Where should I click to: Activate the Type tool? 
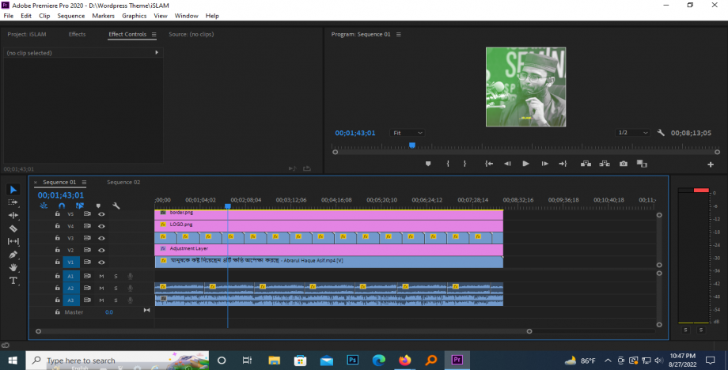click(x=13, y=281)
